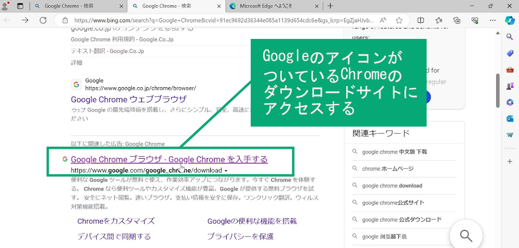519x248 pixels.
Task: Expand the ad URL dropdown arrow
Action: point(226,171)
